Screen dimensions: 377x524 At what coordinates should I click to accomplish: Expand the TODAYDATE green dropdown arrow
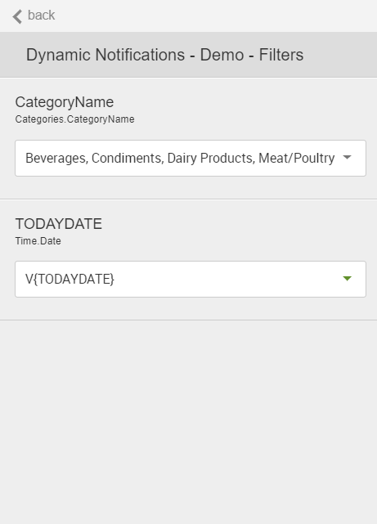(348, 279)
